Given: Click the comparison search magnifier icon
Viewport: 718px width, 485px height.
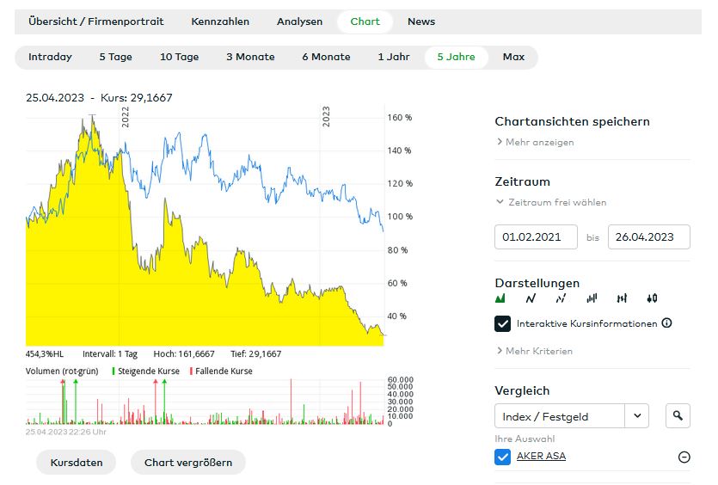Looking at the screenshot, I should (x=678, y=416).
